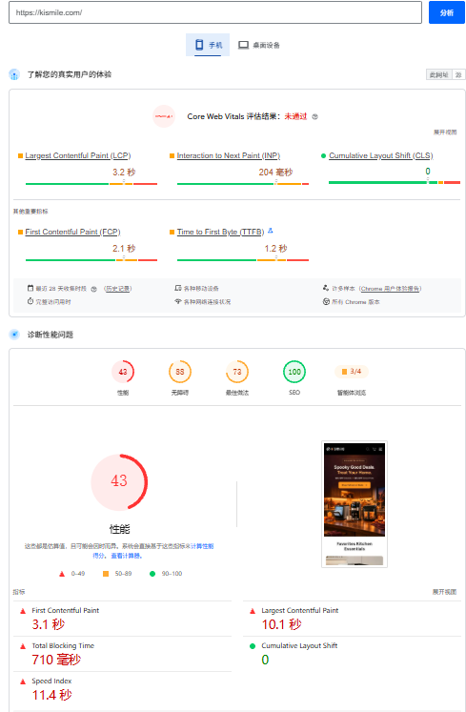Open Interaction to Next Paint (INP) link
This screenshot has width=466, height=712.
[229, 155]
